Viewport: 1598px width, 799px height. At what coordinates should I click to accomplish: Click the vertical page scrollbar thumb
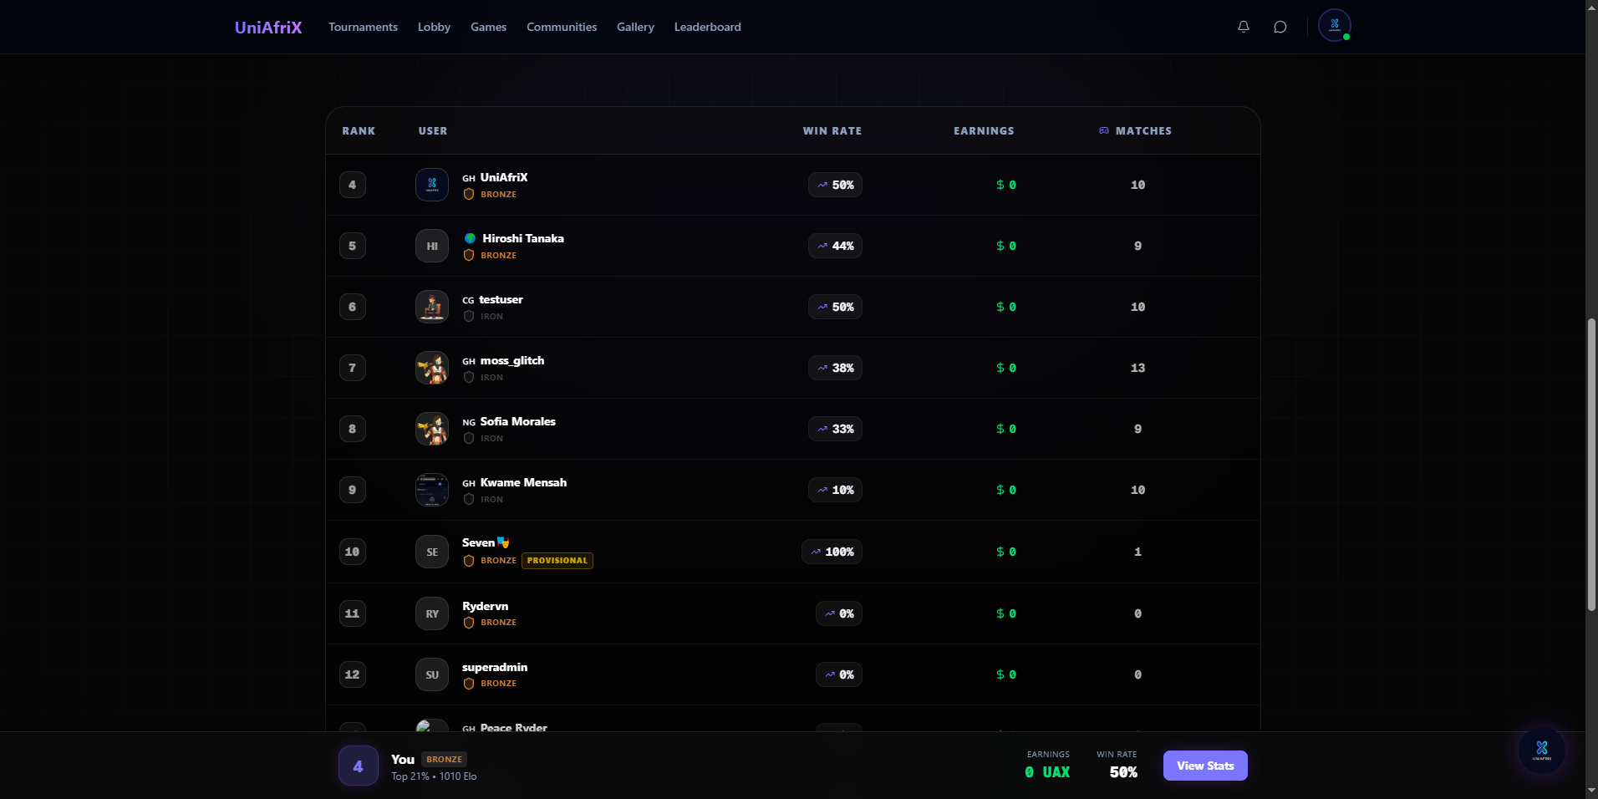pos(1591,465)
